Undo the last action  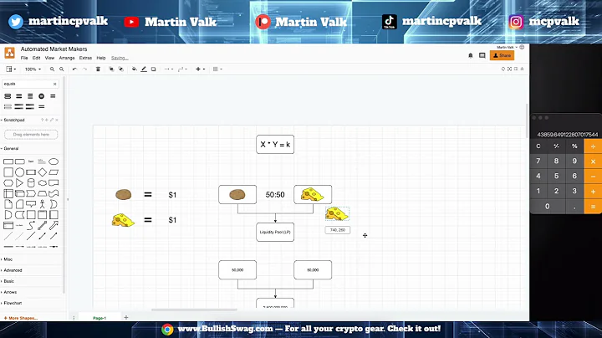74,69
